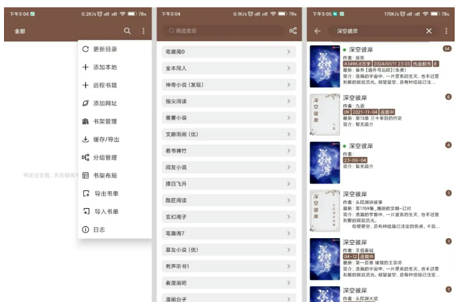The width and height of the screenshot is (468, 302).
Task: Open the overflow menu beside the bookshelf search icon
Action: pyautogui.click(x=143, y=31)
